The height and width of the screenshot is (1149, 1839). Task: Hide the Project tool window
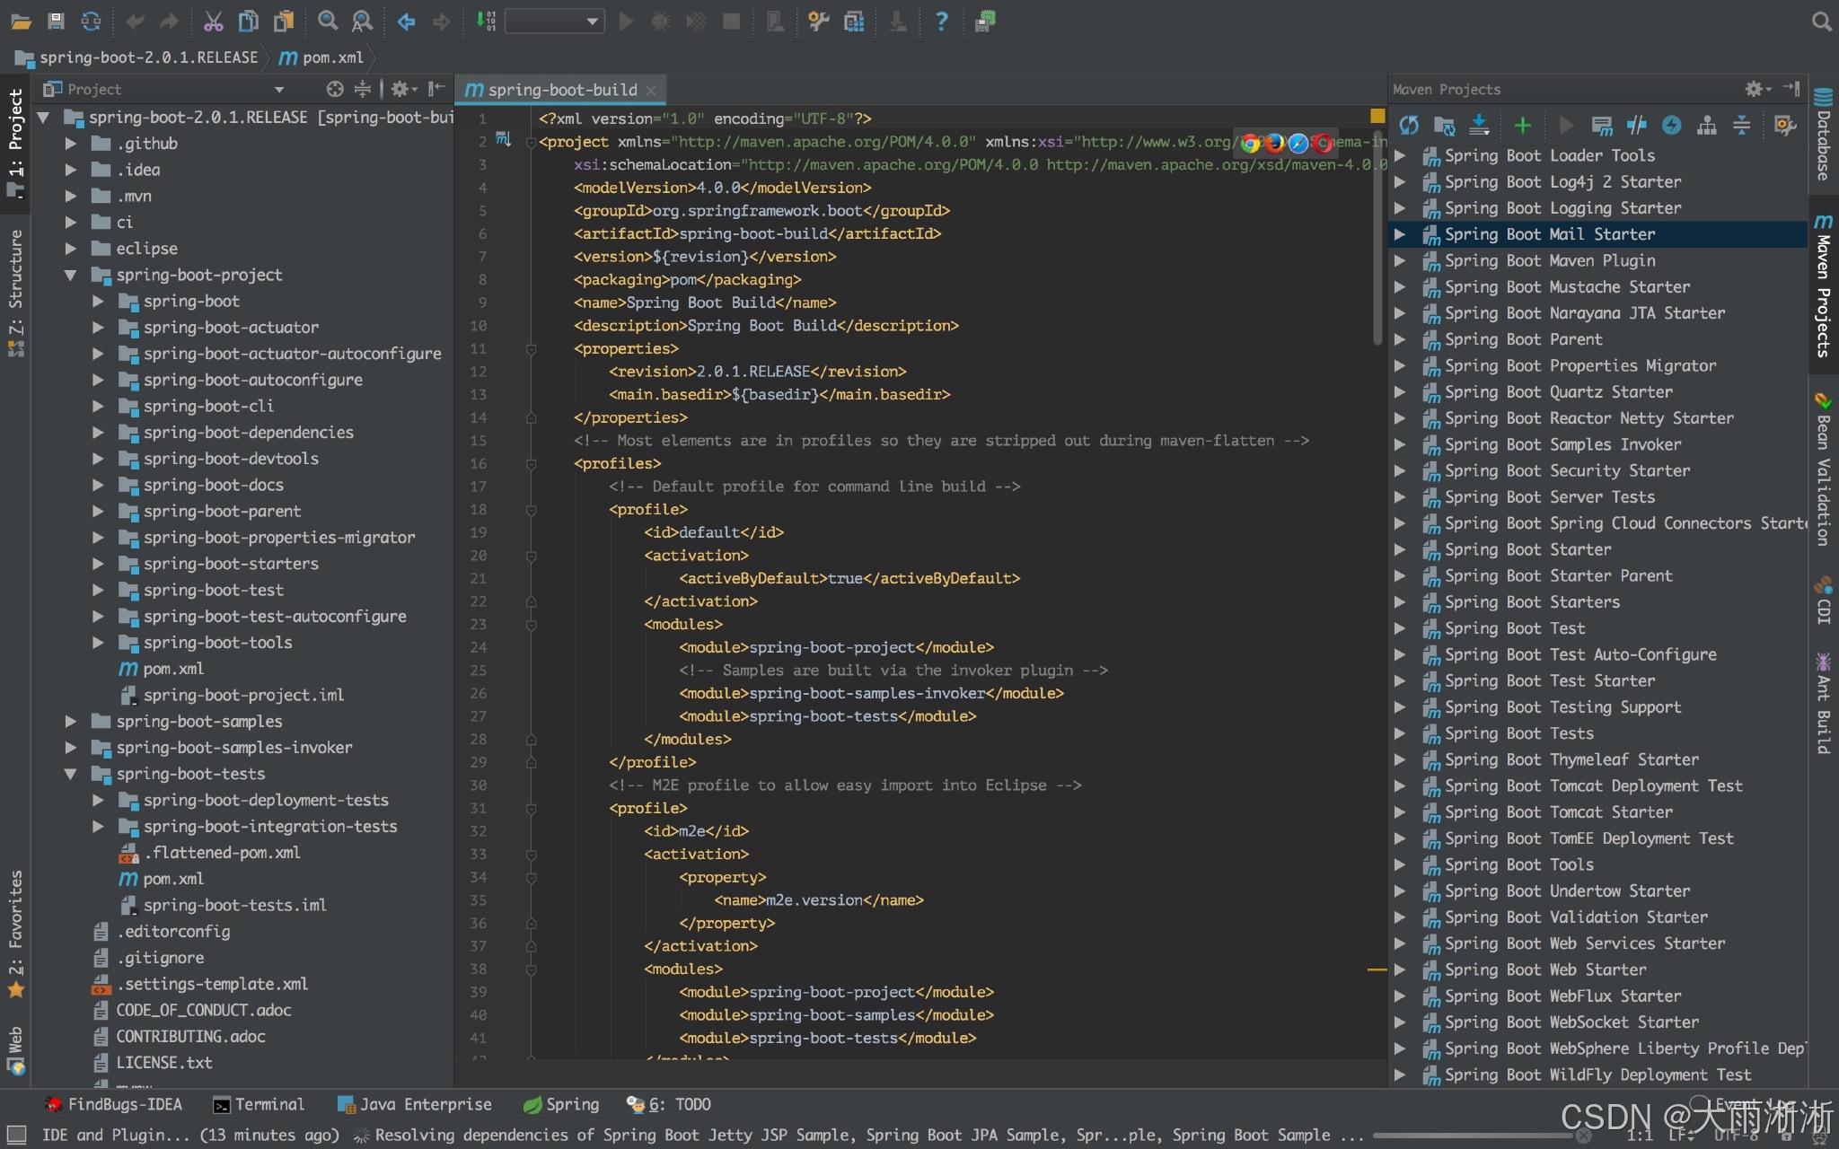(x=436, y=89)
